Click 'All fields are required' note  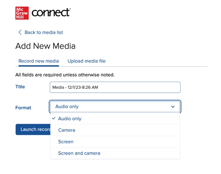pos(65,75)
